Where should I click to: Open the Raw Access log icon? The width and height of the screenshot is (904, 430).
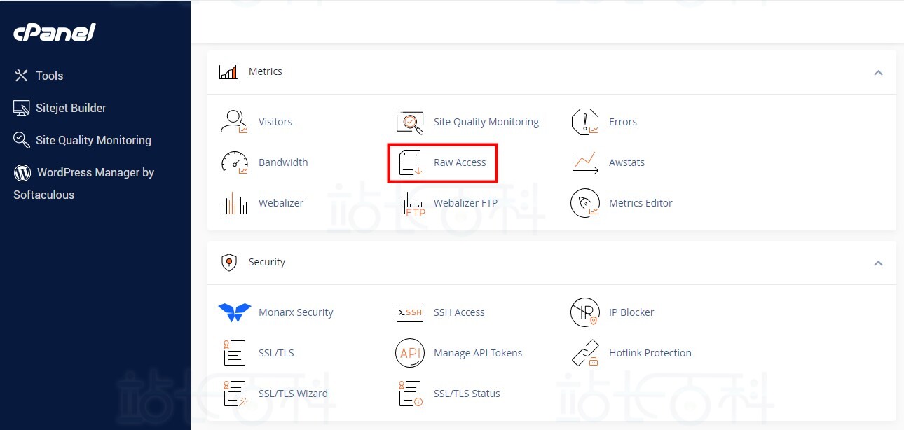410,162
